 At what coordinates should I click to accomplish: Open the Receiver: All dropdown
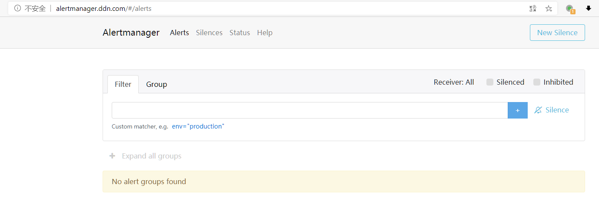click(x=453, y=82)
